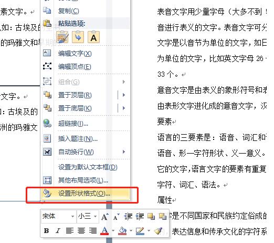Click the Send to Back icon
Image resolution: width=274 pixels, height=243 pixels.
pos(47,108)
